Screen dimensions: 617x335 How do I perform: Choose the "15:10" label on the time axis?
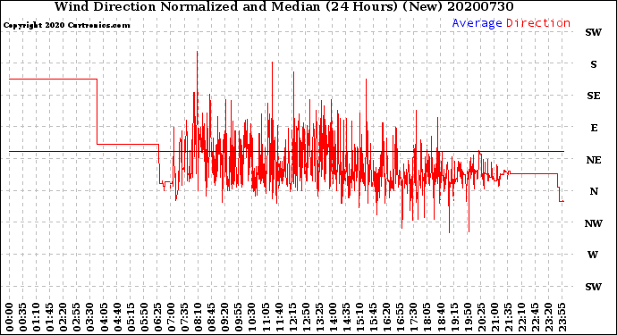(x=359, y=317)
